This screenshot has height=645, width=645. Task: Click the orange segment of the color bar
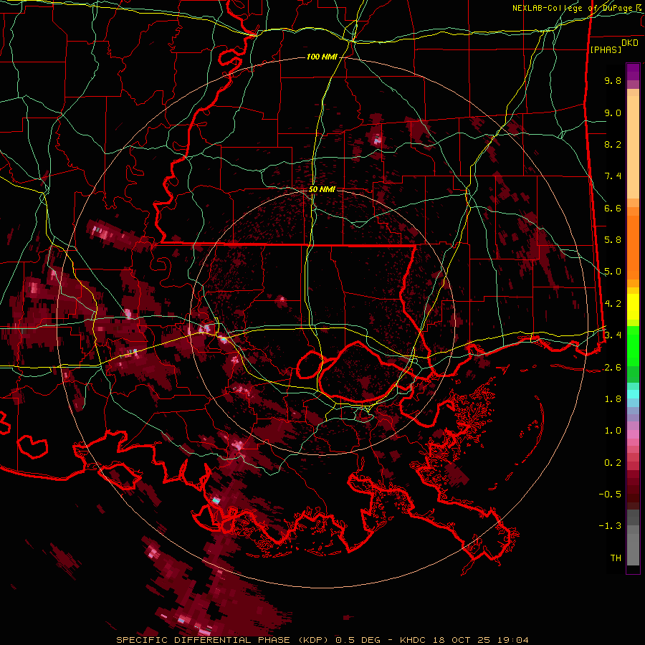633,247
